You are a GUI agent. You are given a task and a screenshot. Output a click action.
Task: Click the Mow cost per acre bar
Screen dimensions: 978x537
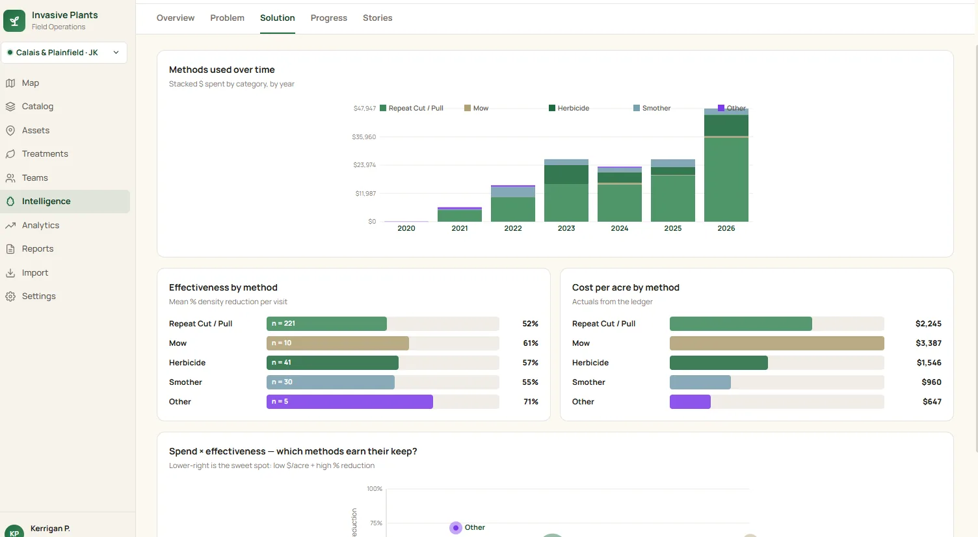(x=777, y=343)
